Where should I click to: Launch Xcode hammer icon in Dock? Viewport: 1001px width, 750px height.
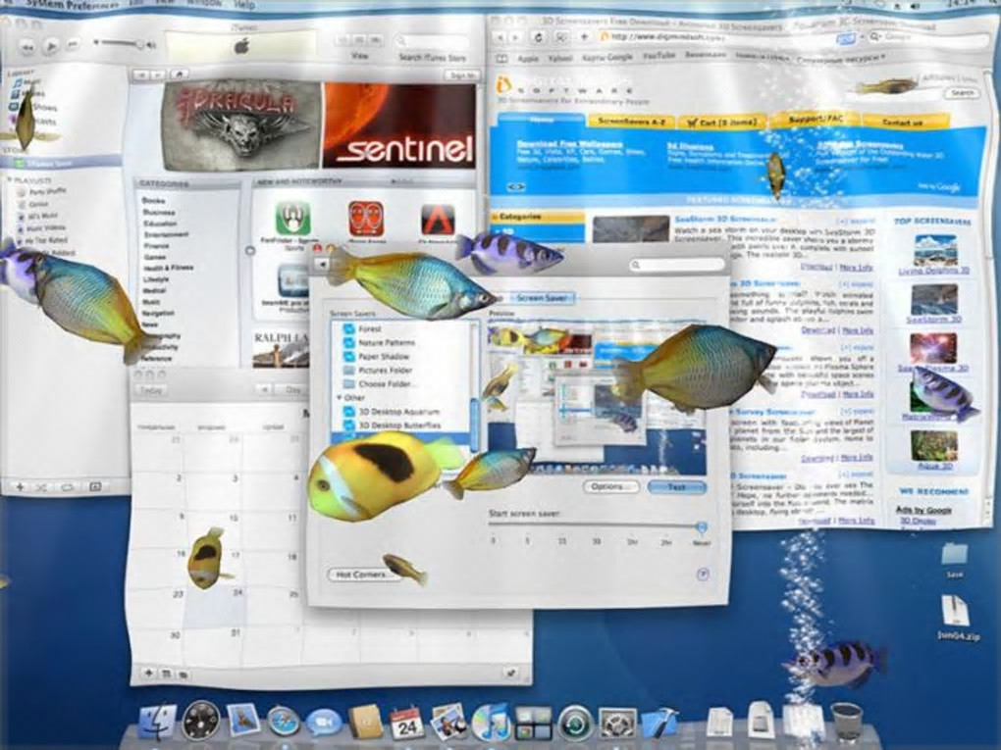click(659, 722)
